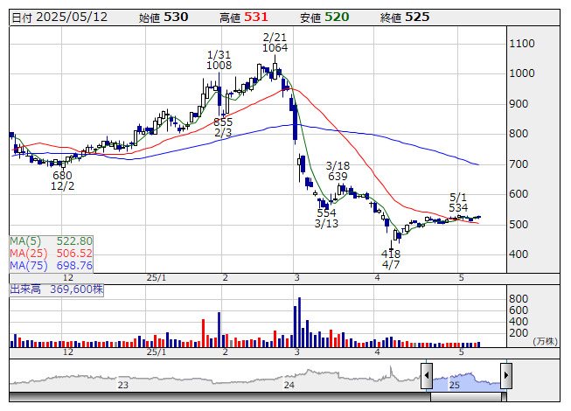Click the (万株) volume unit label
The height and width of the screenshot is (411, 571).
(x=545, y=341)
